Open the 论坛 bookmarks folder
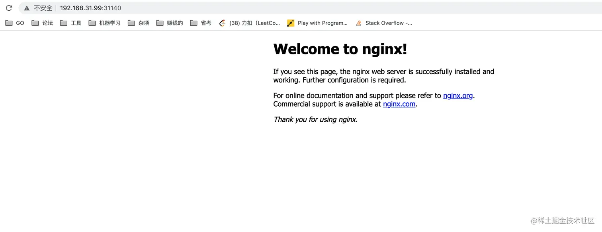The image size is (602, 232). pyautogui.click(x=42, y=23)
